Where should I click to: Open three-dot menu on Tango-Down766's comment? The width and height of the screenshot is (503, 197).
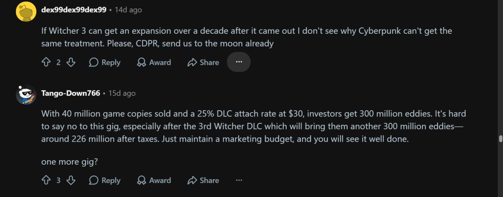(239, 181)
